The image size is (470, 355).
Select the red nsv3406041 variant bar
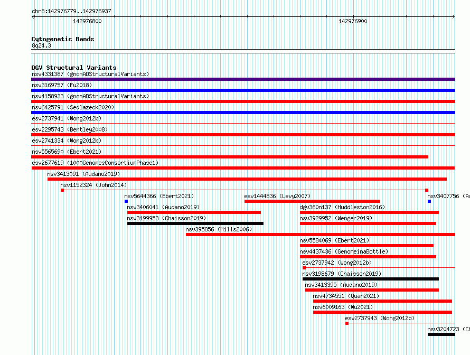194,212
